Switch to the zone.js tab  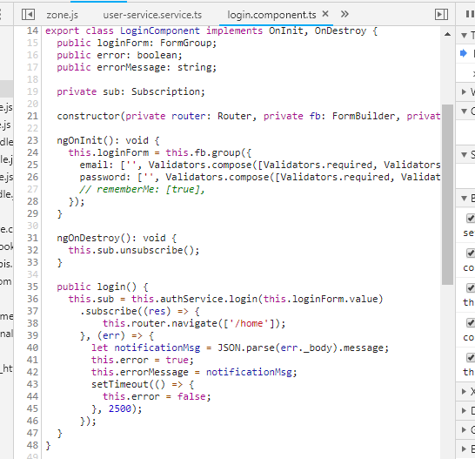pos(62,15)
